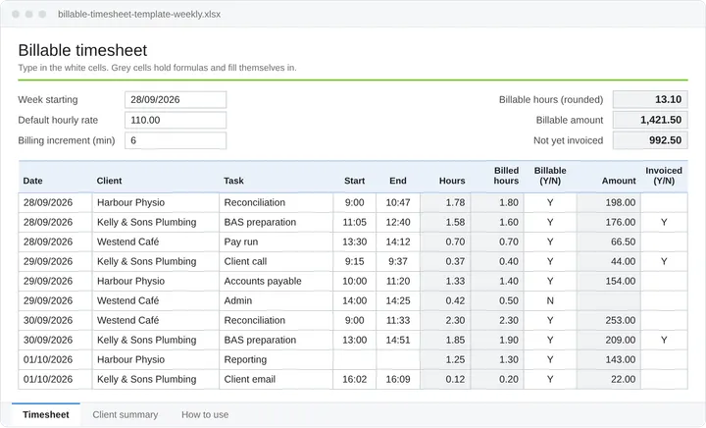Click the Billable N cell in Admin row
706x428 pixels.
pyautogui.click(x=550, y=300)
